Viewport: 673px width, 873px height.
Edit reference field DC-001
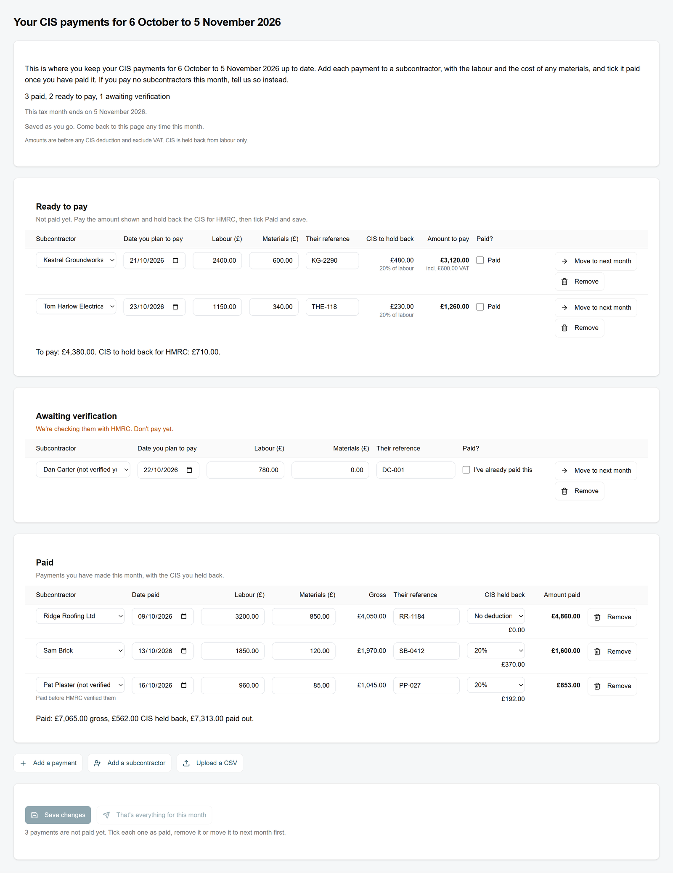(x=416, y=470)
